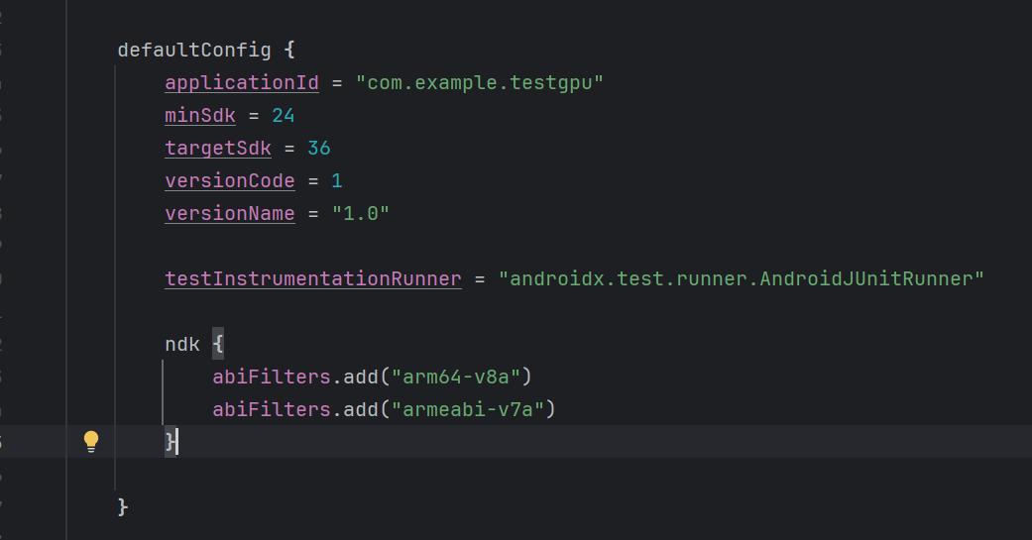Click the "1.0" version string

[361, 214]
